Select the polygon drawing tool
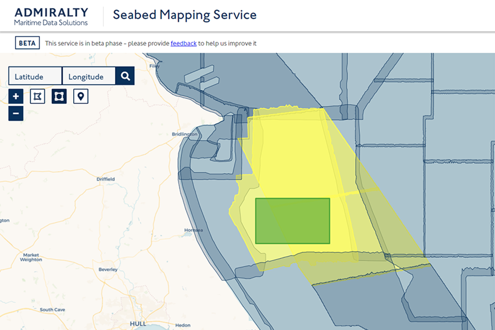Image resolution: width=495 pixels, height=330 pixels. pos(37,96)
